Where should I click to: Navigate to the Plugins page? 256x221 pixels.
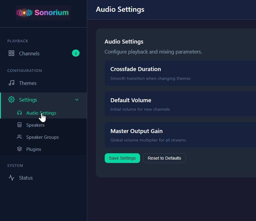[34, 149]
